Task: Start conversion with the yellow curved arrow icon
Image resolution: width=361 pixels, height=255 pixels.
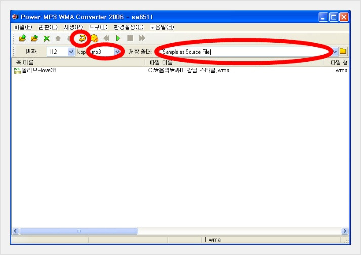Action: [x=82, y=38]
